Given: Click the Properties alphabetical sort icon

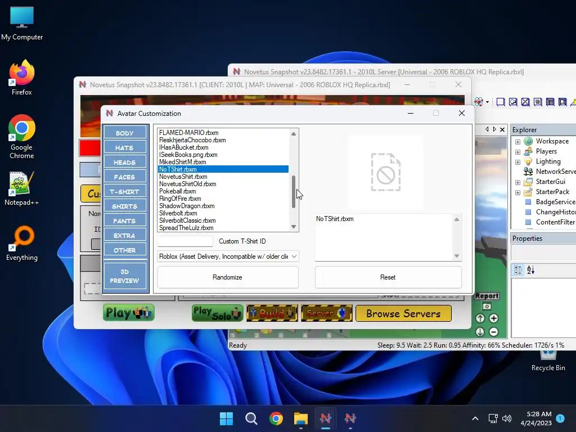Looking at the screenshot, I should point(531,270).
